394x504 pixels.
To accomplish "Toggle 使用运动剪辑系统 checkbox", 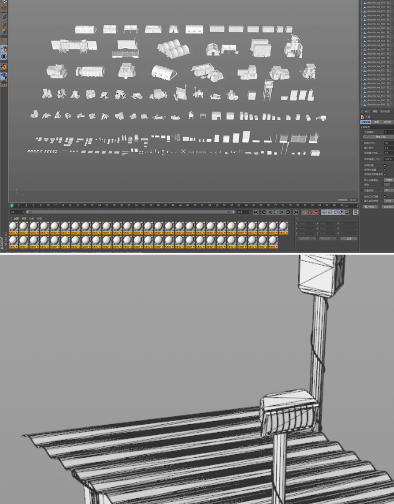I will coord(385,174).
